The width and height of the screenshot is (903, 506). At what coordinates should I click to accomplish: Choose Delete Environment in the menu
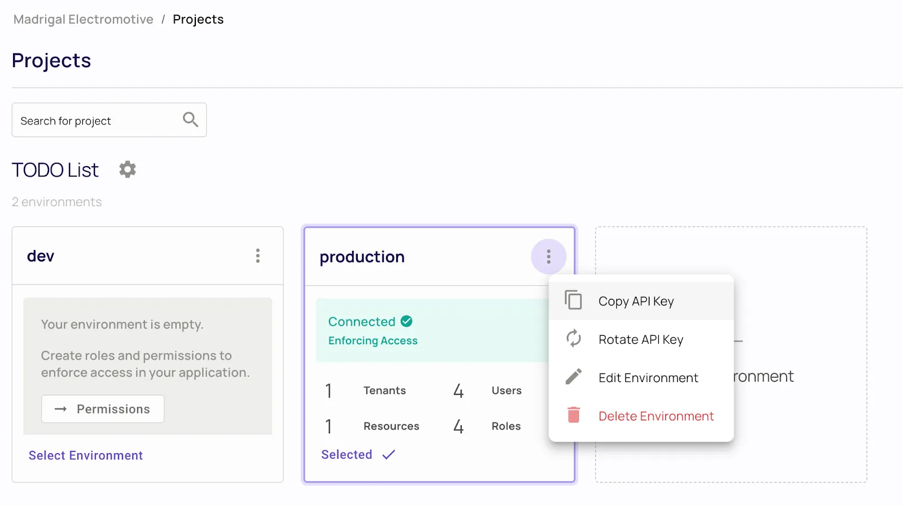coord(656,416)
